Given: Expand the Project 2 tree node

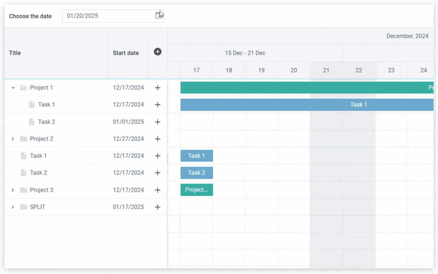Looking at the screenshot, I should pyautogui.click(x=13, y=139).
